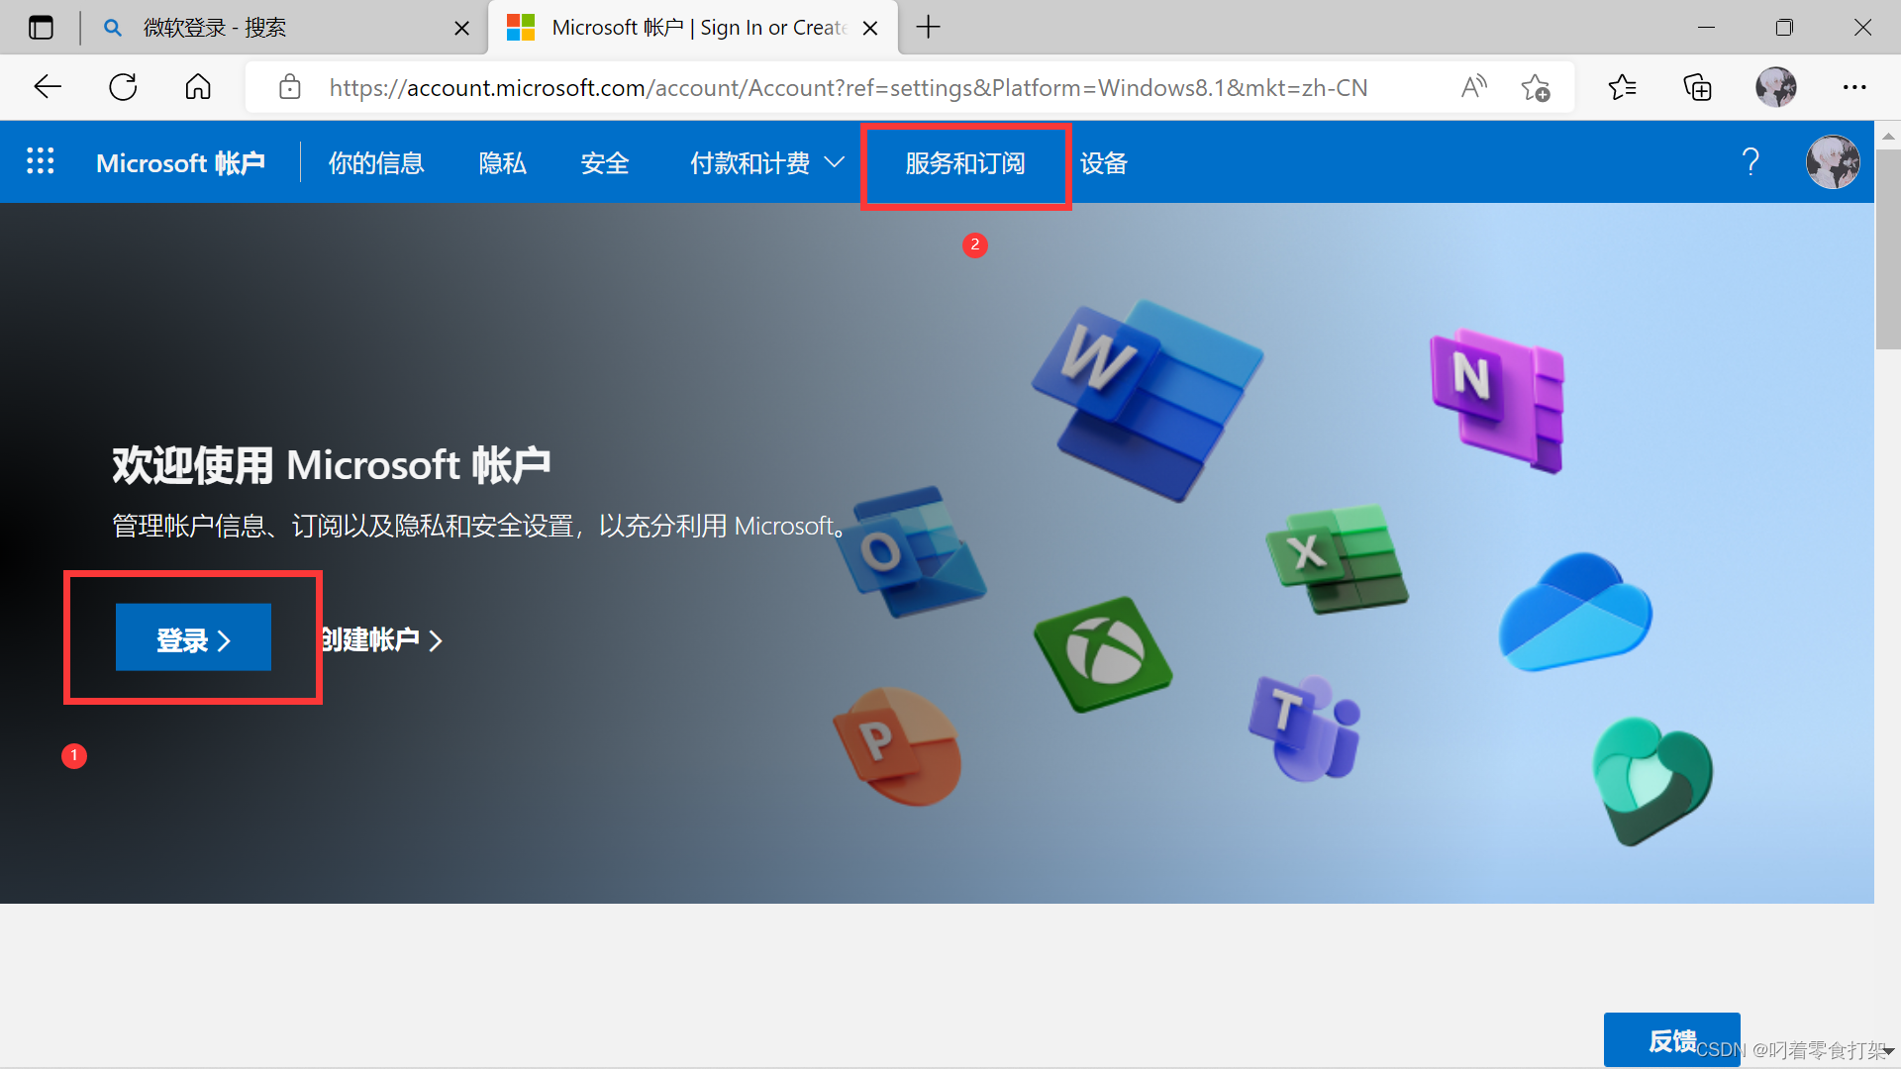This screenshot has height=1069, width=1901.
Task: Click the Read aloud icon in address bar
Action: coord(1473,87)
